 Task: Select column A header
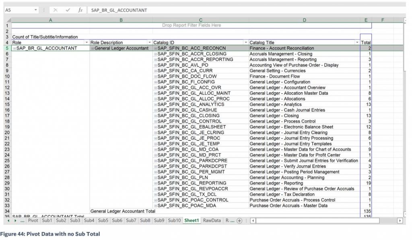50,20
